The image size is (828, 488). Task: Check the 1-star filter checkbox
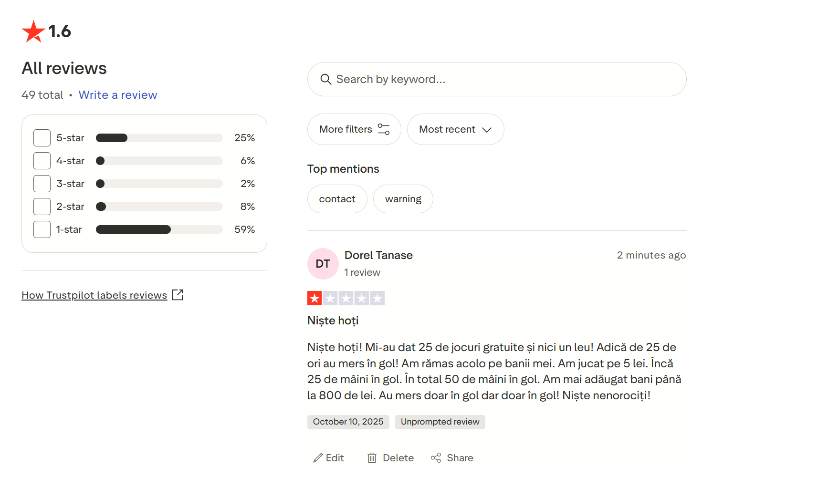pyautogui.click(x=42, y=229)
